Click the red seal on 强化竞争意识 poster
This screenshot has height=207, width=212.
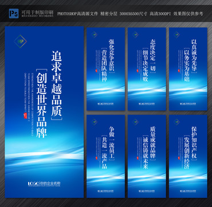click(96, 71)
